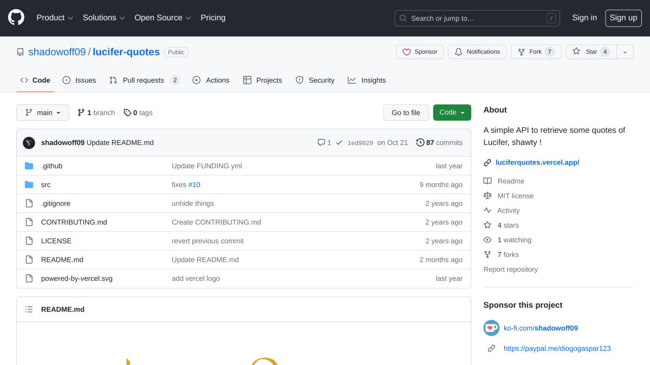Open the Product menu dropdown

55,18
